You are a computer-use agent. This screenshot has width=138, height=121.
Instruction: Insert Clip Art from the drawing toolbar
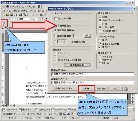point(73,114)
